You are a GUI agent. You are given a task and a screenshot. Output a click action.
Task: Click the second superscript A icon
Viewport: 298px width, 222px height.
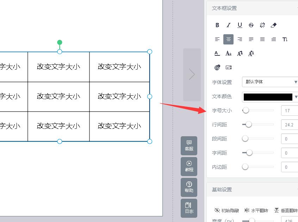[251, 54]
